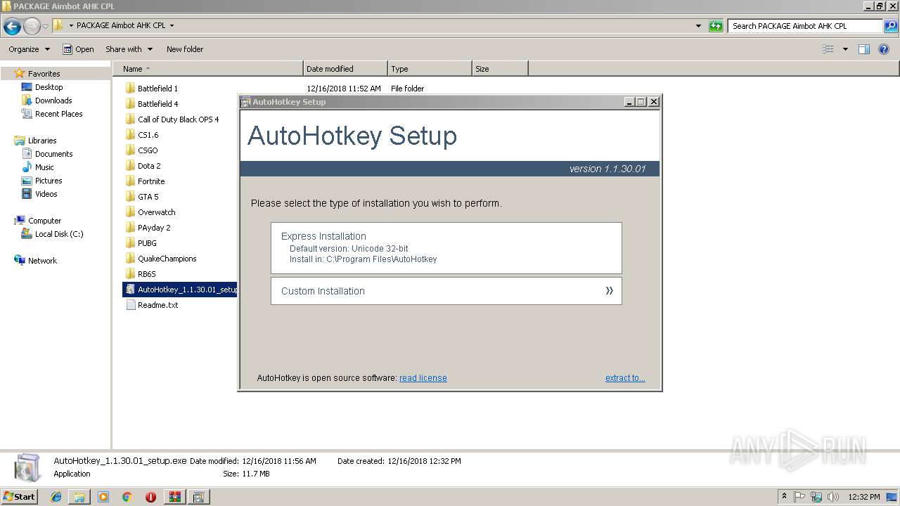Select the Fortnite folder icon

(130, 181)
